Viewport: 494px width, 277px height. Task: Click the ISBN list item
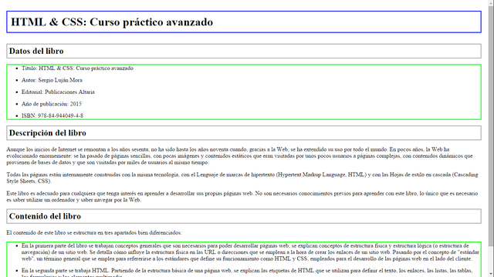[x=52, y=115]
